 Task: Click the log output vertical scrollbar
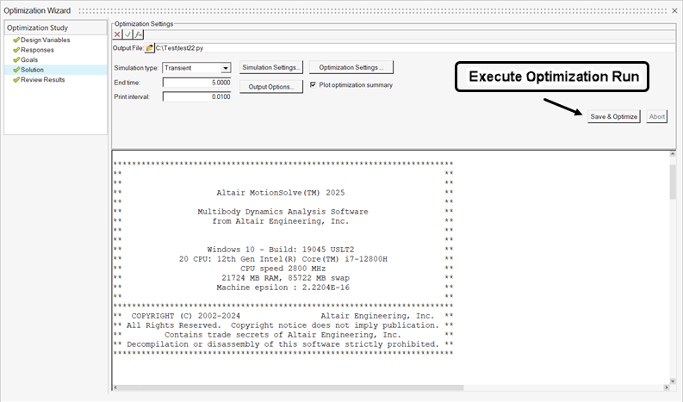(673, 182)
